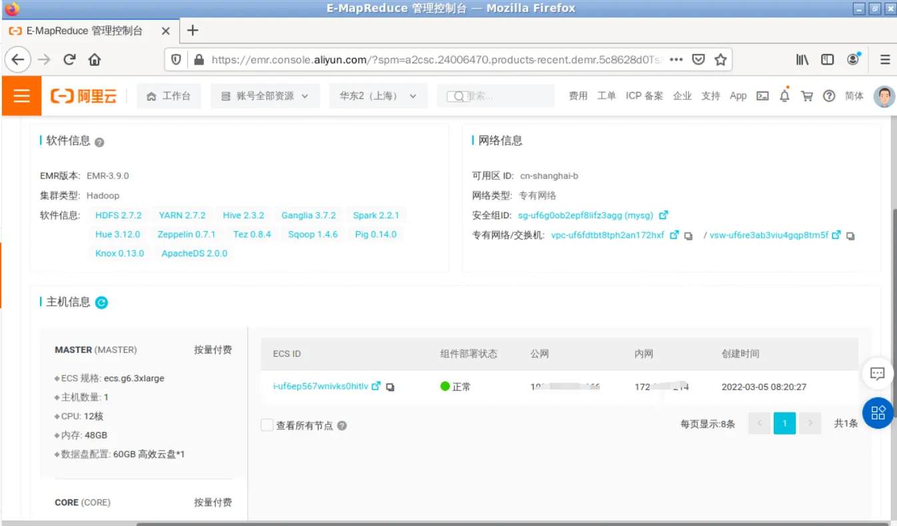This screenshot has height=526, width=897.
Task: Click the next page pagination arrow
Action: pyautogui.click(x=810, y=423)
